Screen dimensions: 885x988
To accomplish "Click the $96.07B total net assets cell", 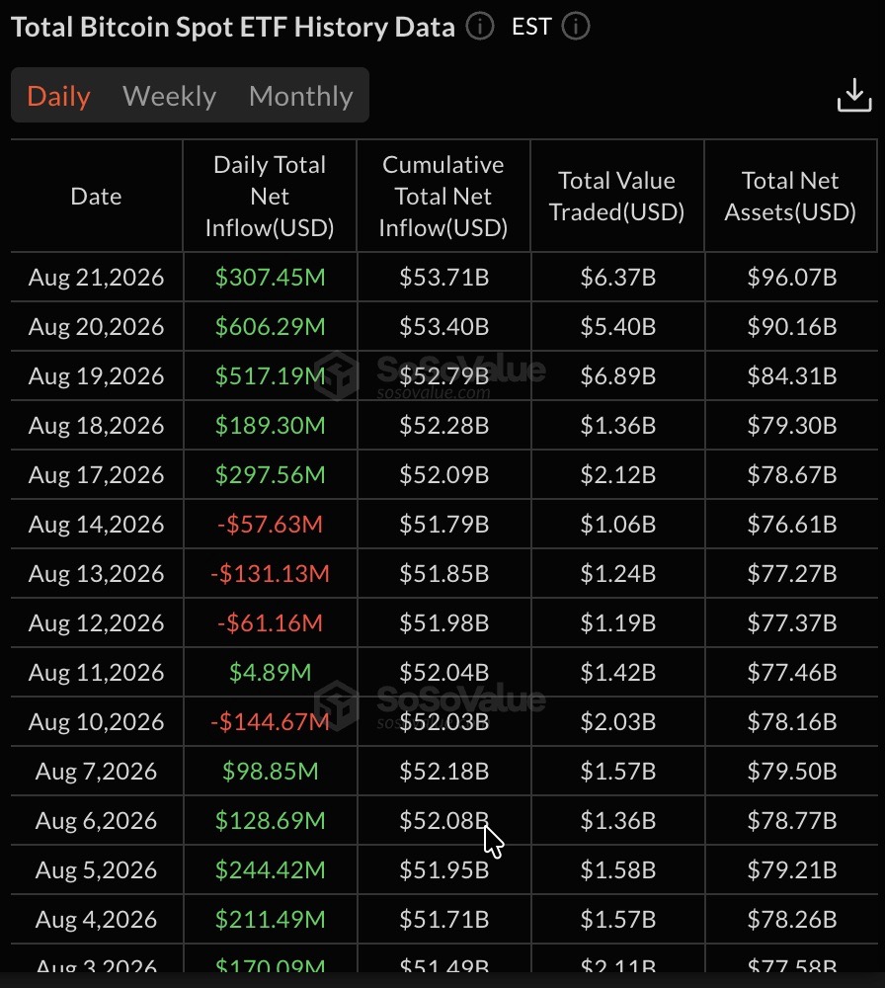I will point(792,278).
